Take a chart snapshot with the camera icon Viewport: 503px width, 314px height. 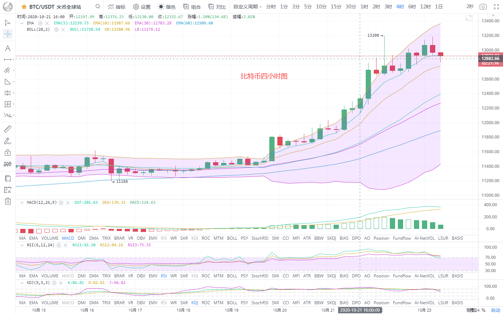tap(483, 7)
